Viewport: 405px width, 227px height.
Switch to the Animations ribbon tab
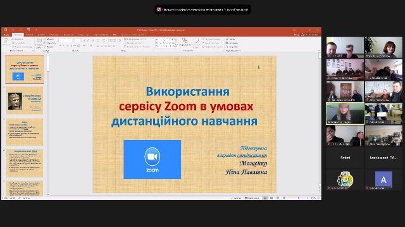coord(68,35)
